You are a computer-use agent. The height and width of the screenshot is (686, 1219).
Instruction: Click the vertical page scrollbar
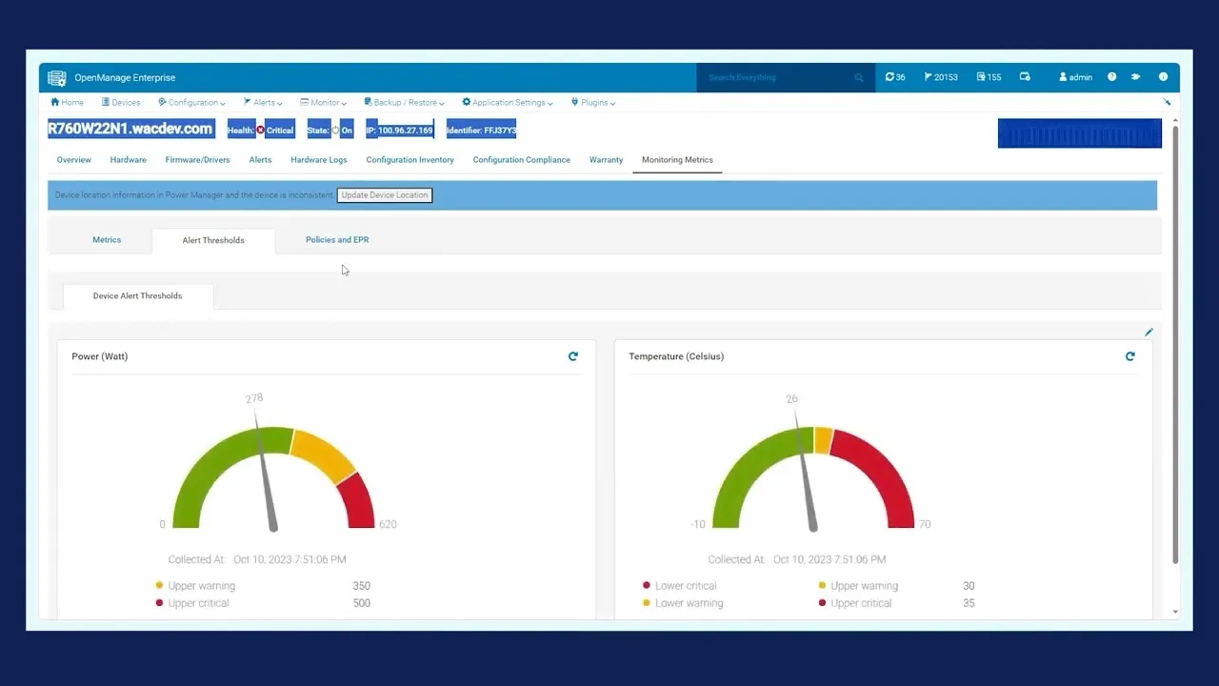(1175, 343)
